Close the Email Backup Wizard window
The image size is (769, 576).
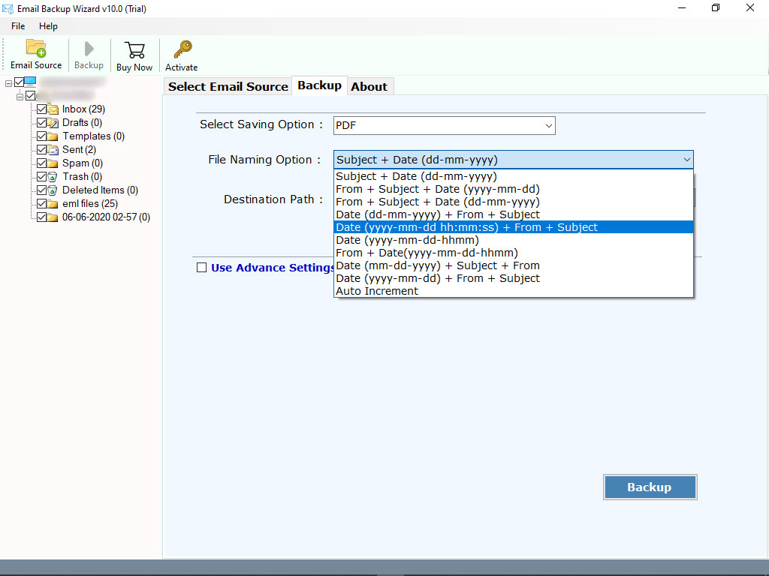[x=750, y=8]
